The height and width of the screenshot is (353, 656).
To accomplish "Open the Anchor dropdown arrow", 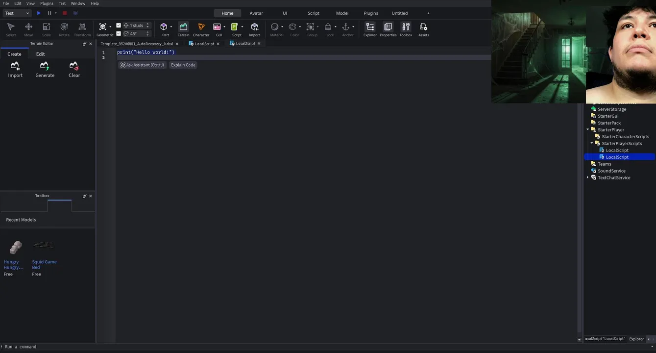I will (x=353, y=27).
